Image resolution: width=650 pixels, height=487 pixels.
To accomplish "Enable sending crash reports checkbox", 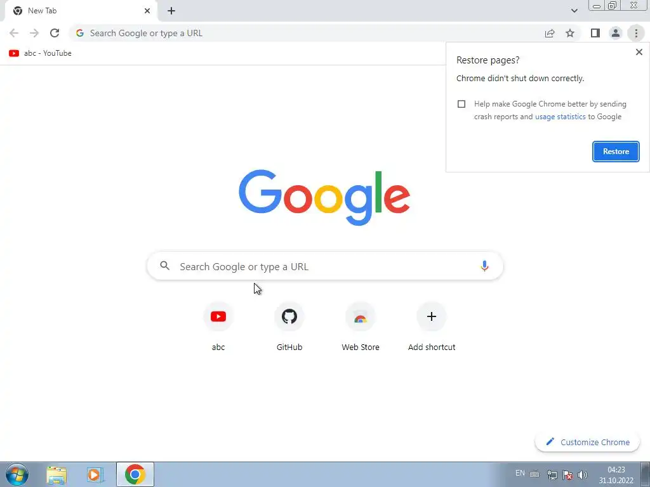I will click(x=461, y=104).
